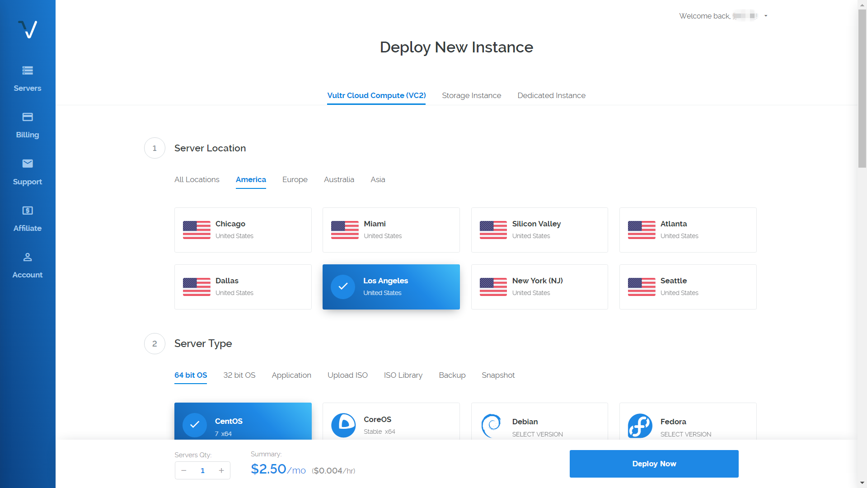The image size is (867, 488).
Task: Show All Locations filter
Action: tap(197, 179)
